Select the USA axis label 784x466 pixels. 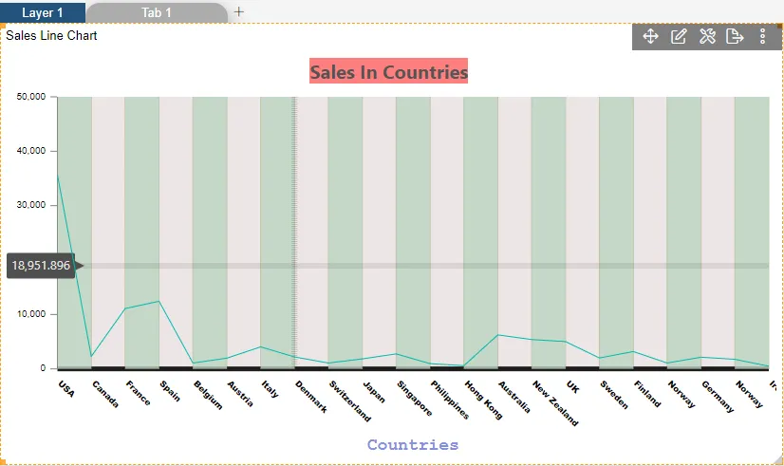click(66, 389)
